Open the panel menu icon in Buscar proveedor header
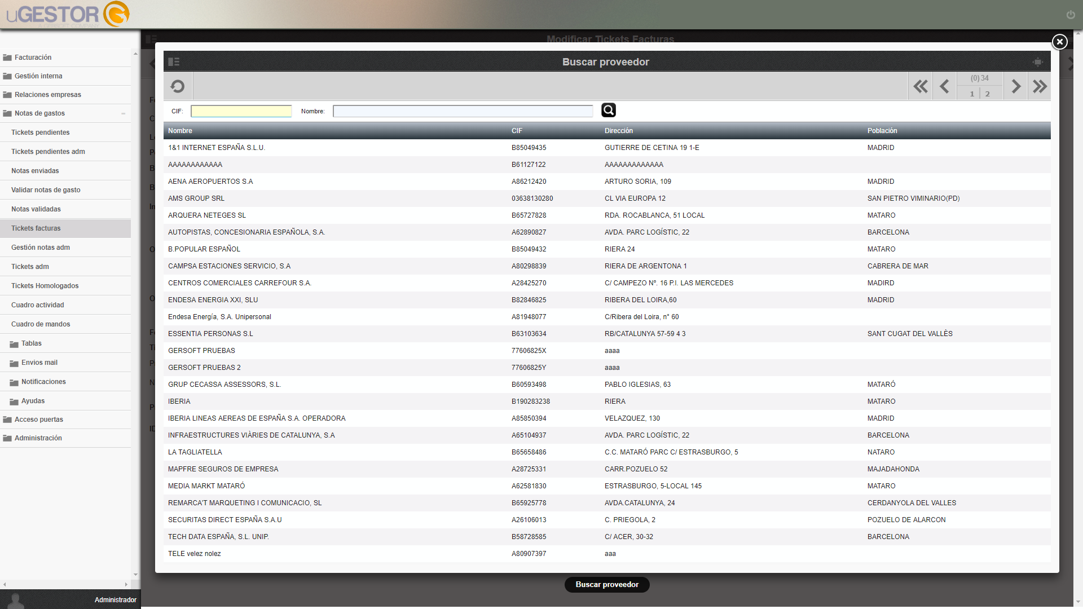 [x=174, y=61]
